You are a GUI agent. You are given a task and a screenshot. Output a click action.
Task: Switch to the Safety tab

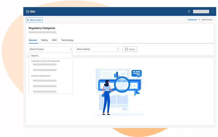tap(45, 40)
